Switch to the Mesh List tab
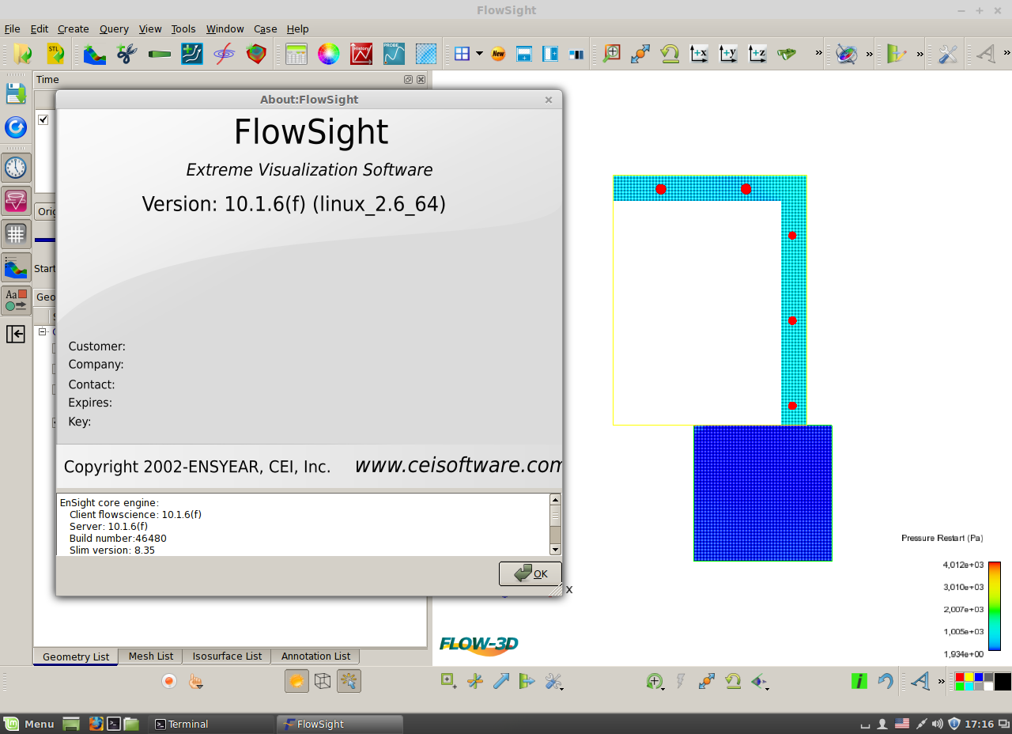 click(150, 656)
